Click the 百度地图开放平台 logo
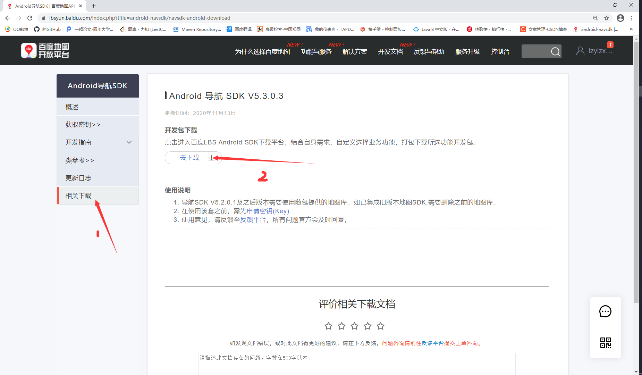 click(45, 51)
